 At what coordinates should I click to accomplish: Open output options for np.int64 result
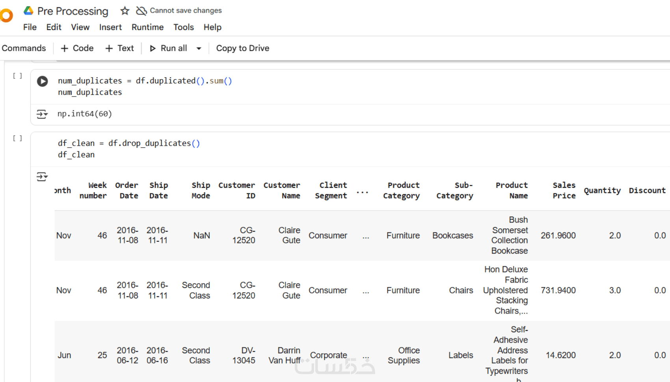tap(42, 114)
